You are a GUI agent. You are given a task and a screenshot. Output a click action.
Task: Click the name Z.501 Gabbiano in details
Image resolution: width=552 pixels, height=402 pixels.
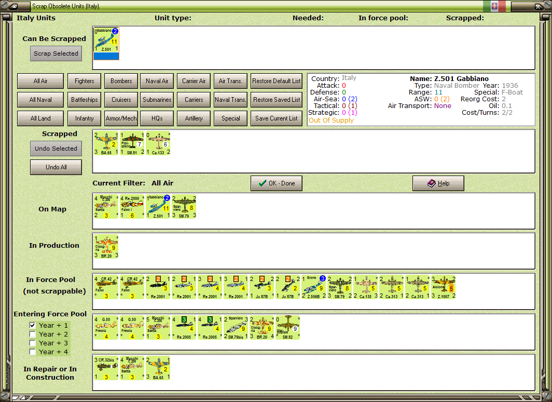(461, 78)
